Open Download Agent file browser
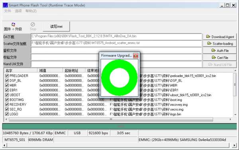The image size is (239, 150). coord(219,37)
